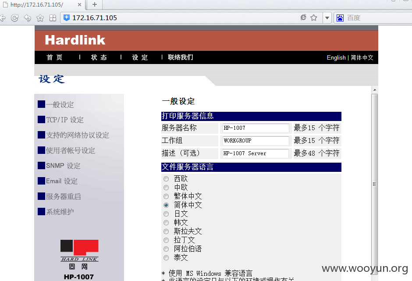412x281 pixels.
Task: Open the 联络我们 menu item
Action: click(x=181, y=57)
